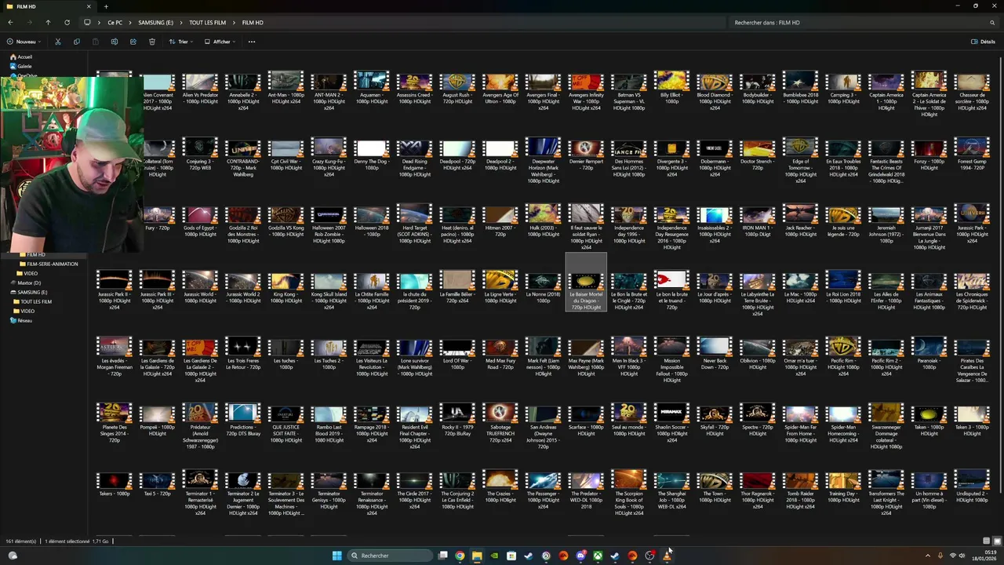Go back with the left arrow button
This screenshot has width=1004, height=565.
pos(10,22)
